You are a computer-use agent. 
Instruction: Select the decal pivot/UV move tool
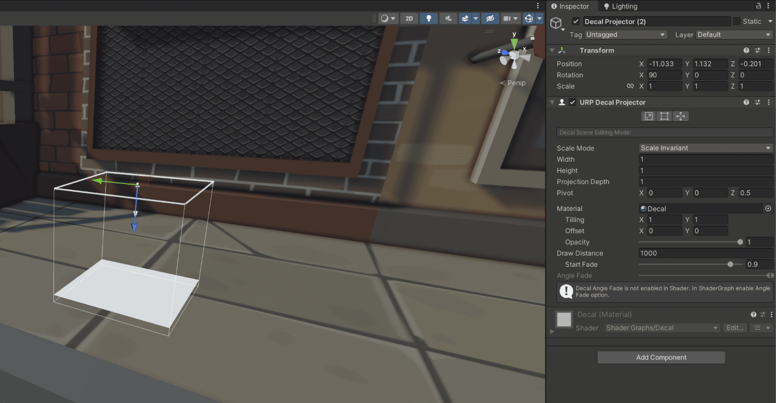(x=681, y=116)
